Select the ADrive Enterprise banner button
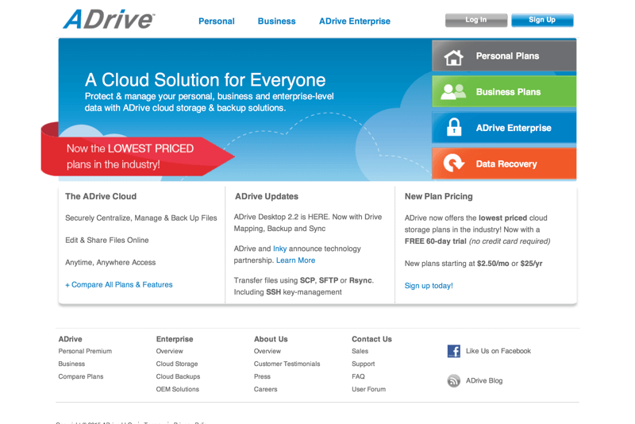The width and height of the screenshot is (635, 424). tap(504, 128)
